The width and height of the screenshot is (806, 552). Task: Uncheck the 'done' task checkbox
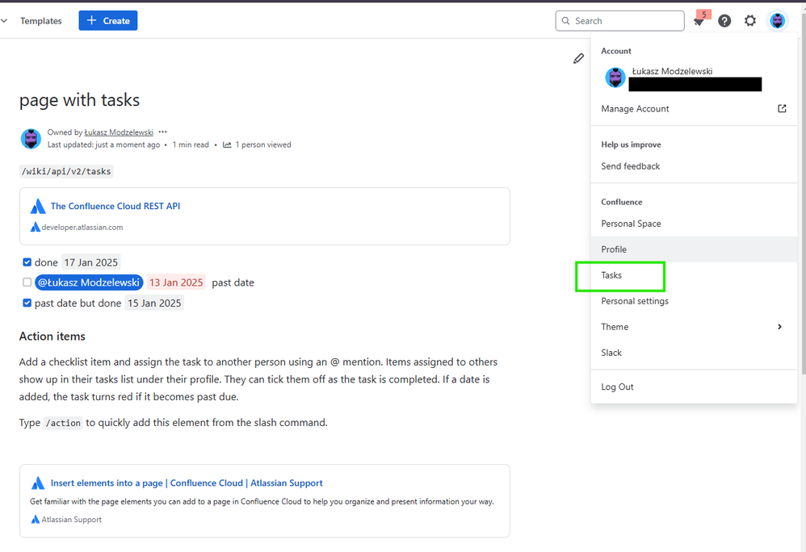(x=27, y=262)
